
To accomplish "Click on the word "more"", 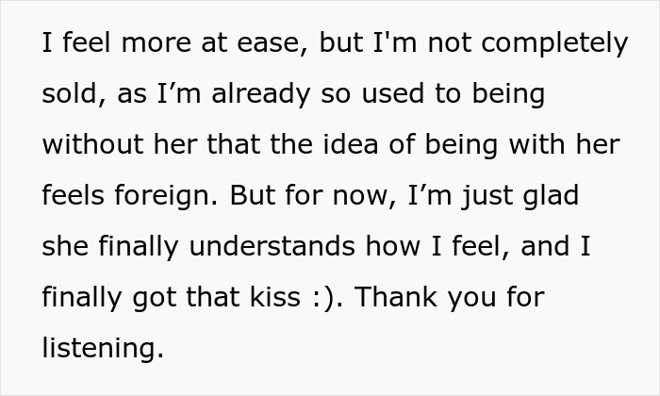I will click(144, 46).
